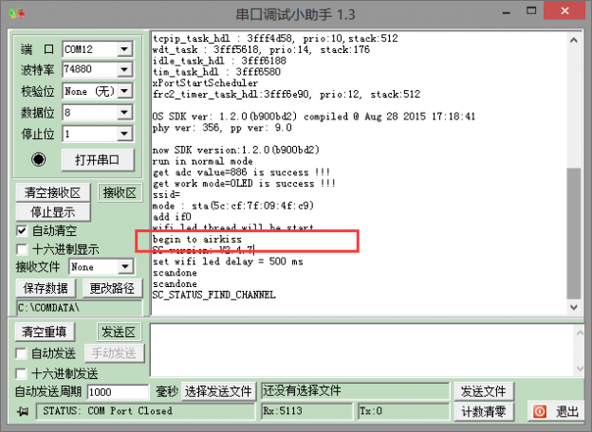The width and height of the screenshot is (592, 432).
Task: Close the 串口调试小助手 window
Action: (564, 11)
